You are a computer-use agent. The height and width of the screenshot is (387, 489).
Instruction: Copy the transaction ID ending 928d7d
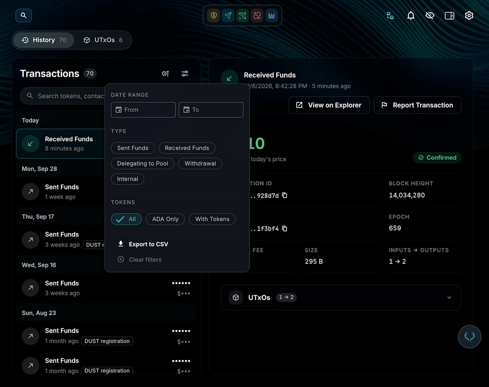(284, 195)
